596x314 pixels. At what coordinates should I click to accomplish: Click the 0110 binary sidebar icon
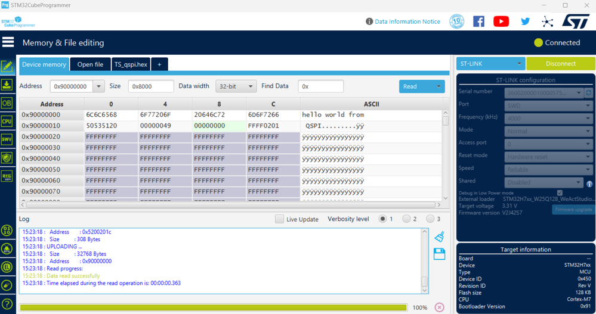(x=7, y=230)
